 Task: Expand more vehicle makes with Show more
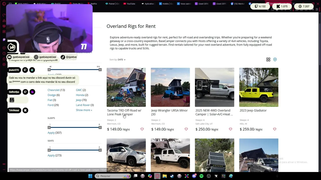pyautogui.click(x=84, y=110)
